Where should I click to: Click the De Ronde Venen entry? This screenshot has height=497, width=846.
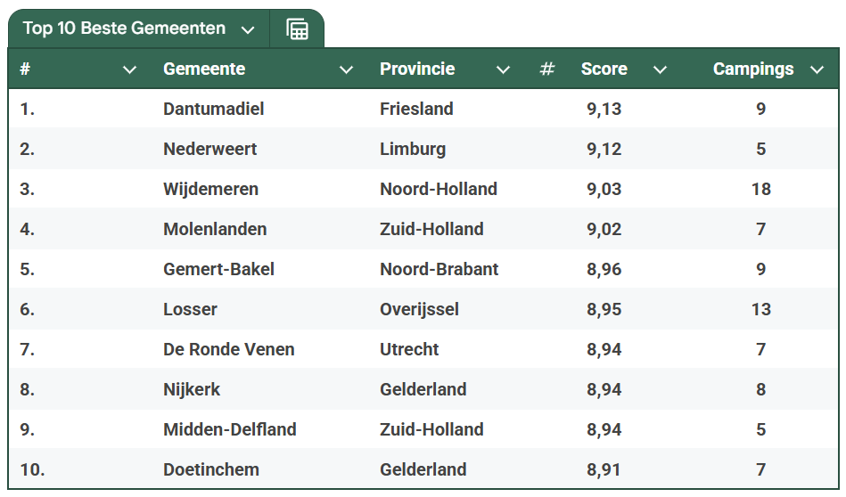(229, 349)
